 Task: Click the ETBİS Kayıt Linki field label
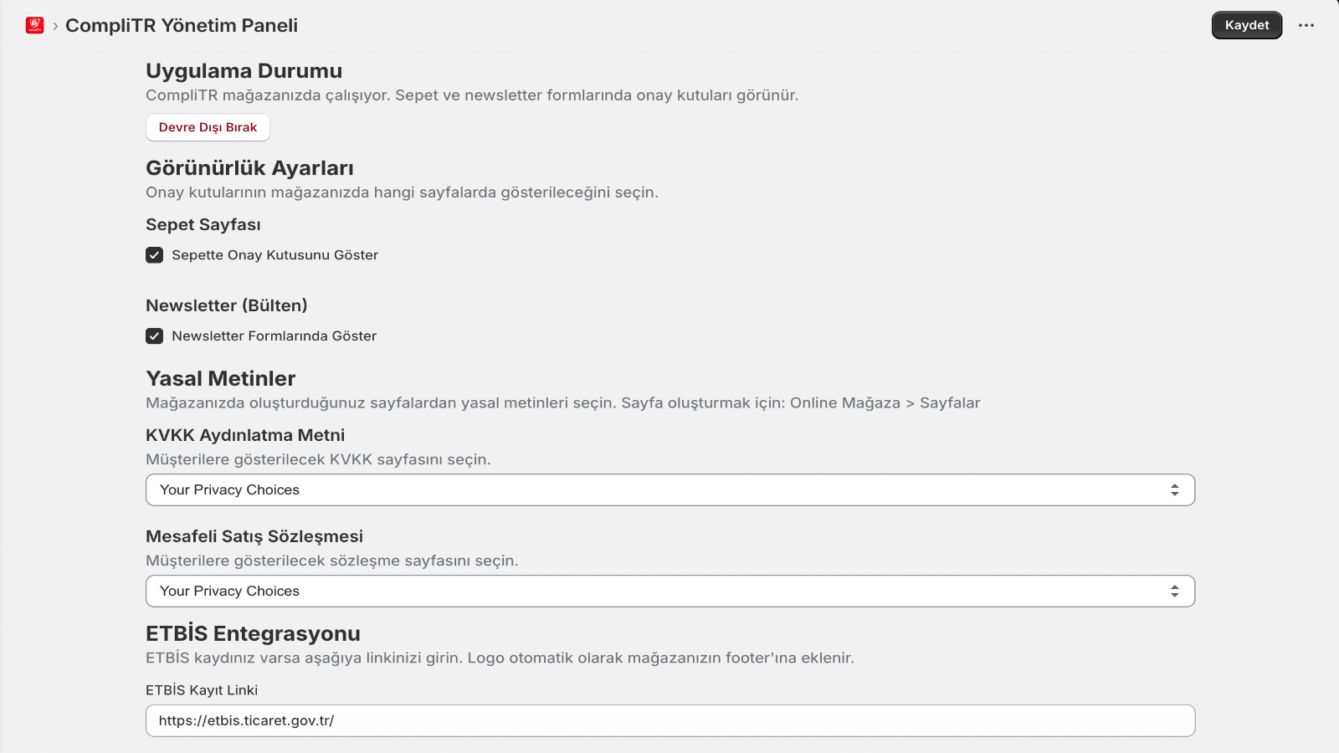tap(202, 690)
